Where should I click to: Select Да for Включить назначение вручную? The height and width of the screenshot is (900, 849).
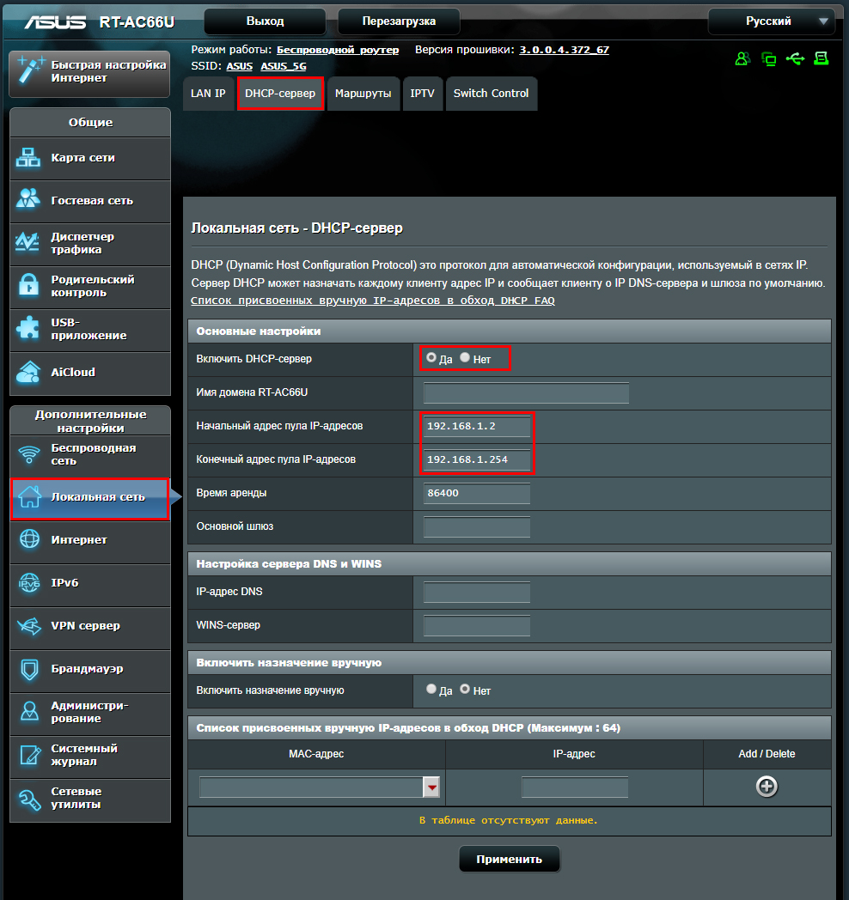tap(431, 689)
